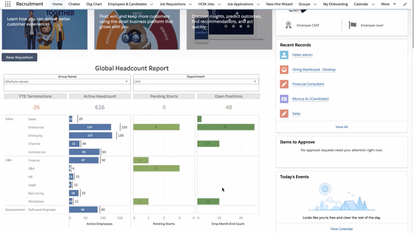Expand the Calendar tab chevron
The image size is (414, 233).
(373, 4)
